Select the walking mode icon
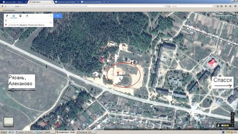The width and height of the screenshot is (238, 134). point(27,16)
